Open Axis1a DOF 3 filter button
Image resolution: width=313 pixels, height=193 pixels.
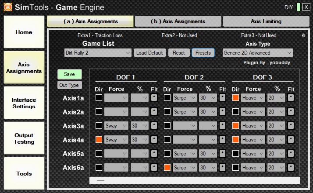click(291, 98)
